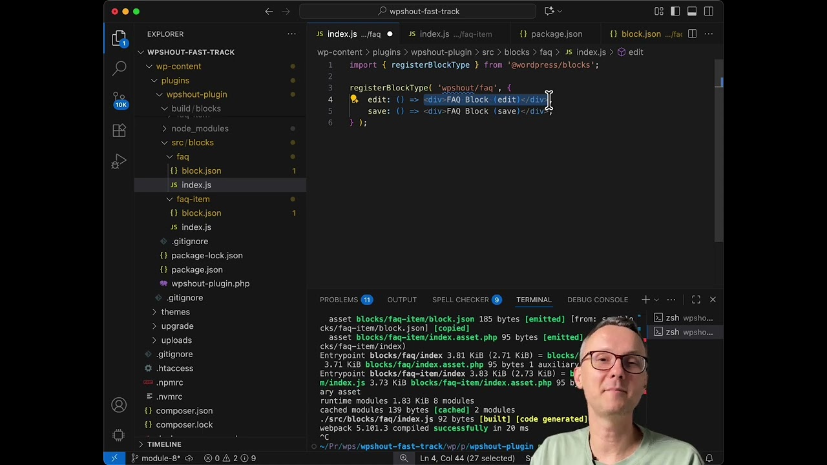This screenshot has height=465, width=827.
Task: Expand the Timeline section
Action: click(x=164, y=444)
